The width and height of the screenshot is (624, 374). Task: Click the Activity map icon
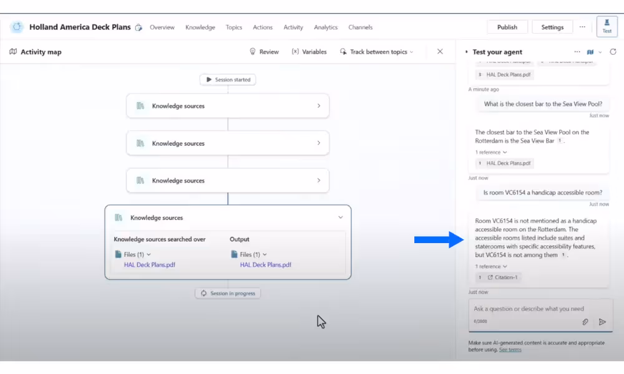pos(13,52)
